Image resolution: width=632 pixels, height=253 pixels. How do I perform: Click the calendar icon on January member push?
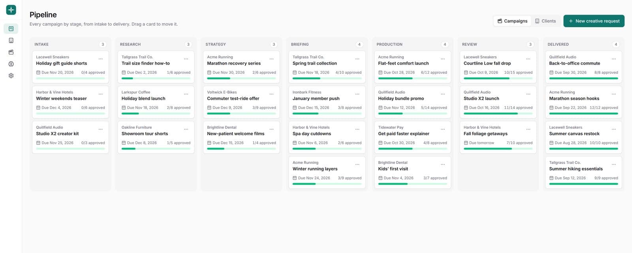[x=295, y=108]
